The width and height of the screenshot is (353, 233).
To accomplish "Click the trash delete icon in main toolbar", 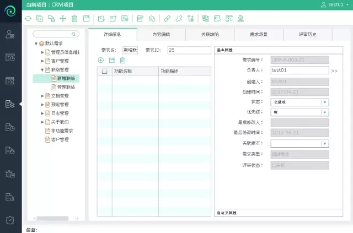I will (74, 18).
